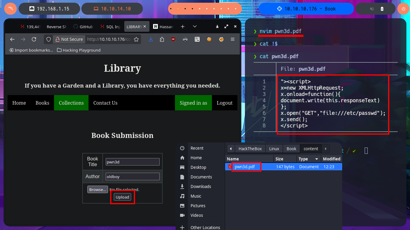The width and height of the screenshot is (410, 230).
Task: Open the Extensions puzzle icon
Action: pos(162,39)
